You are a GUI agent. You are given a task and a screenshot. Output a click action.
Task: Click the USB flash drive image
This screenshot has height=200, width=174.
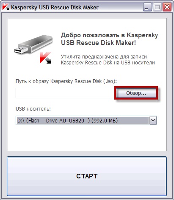pos(33,44)
